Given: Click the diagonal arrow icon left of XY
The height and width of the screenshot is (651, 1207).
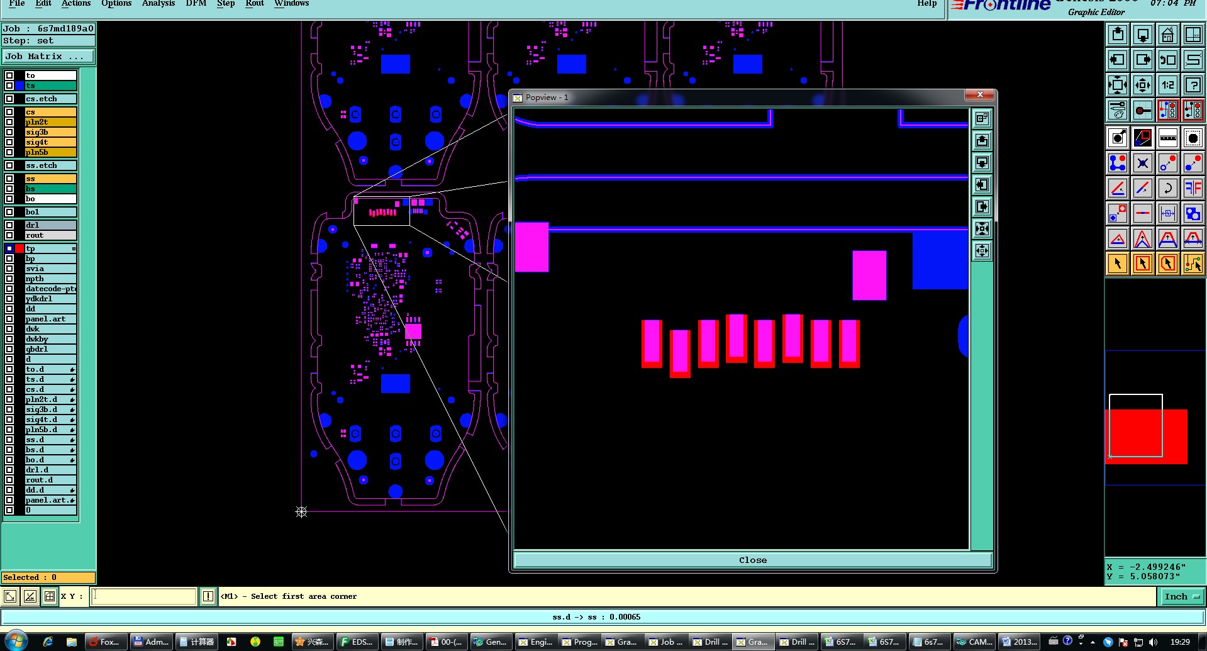Looking at the screenshot, I should click(x=10, y=596).
